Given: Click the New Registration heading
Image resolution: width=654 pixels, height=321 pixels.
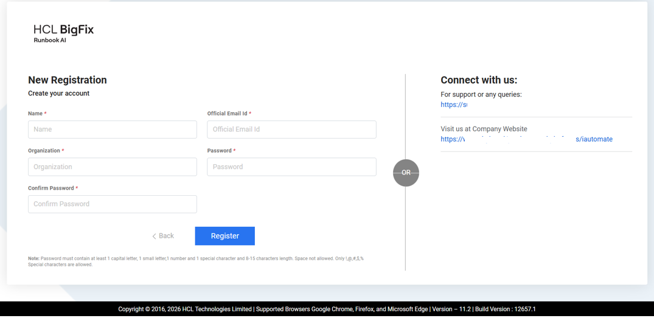Looking at the screenshot, I should point(68,80).
